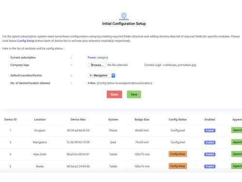Click Append button in Mangalore row
The width and height of the screenshot is (242, 182).
[237, 142]
